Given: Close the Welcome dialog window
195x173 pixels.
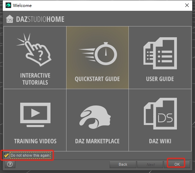Looking at the screenshot, I should coord(187,5).
